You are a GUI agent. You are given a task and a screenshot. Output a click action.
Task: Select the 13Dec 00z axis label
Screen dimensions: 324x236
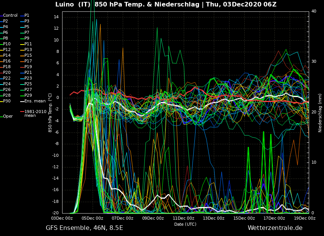tap(214, 218)
